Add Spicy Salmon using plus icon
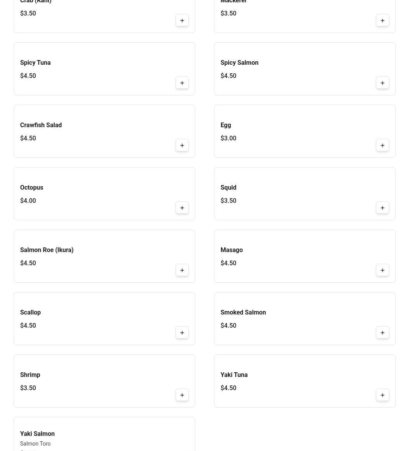 [383, 83]
